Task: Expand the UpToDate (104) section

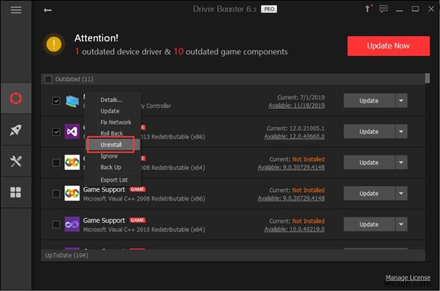Action: click(x=233, y=255)
